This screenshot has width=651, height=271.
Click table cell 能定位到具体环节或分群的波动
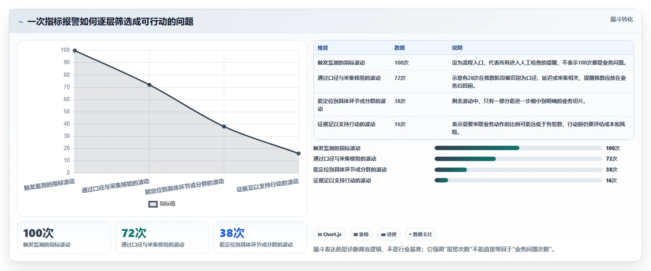click(x=352, y=105)
